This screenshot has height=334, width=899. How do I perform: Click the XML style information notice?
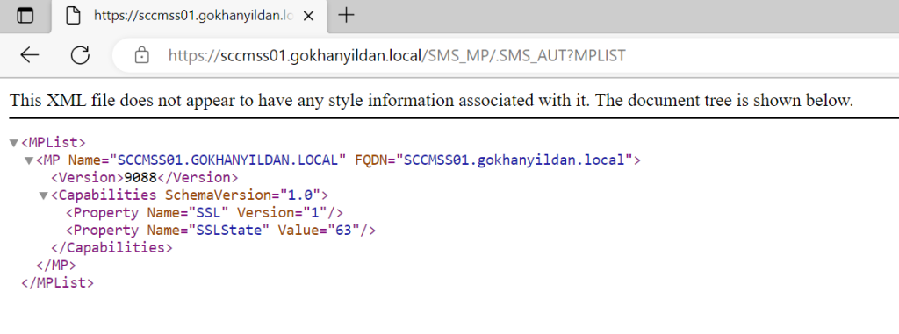click(x=431, y=101)
